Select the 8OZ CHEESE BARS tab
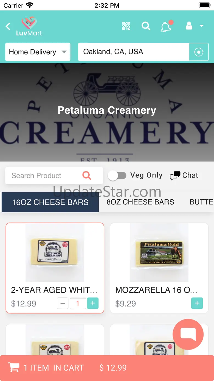Image resolution: width=214 pixels, height=381 pixels. pos(140,202)
